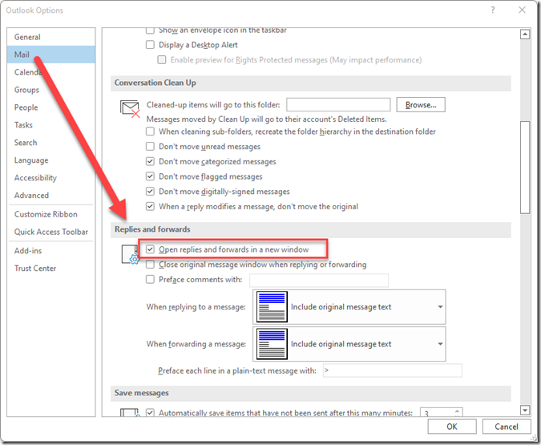Toggle Show an envelope icon in taskbar checkbox
The height and width of the screenshot is (445, 541).
[150, 30]
